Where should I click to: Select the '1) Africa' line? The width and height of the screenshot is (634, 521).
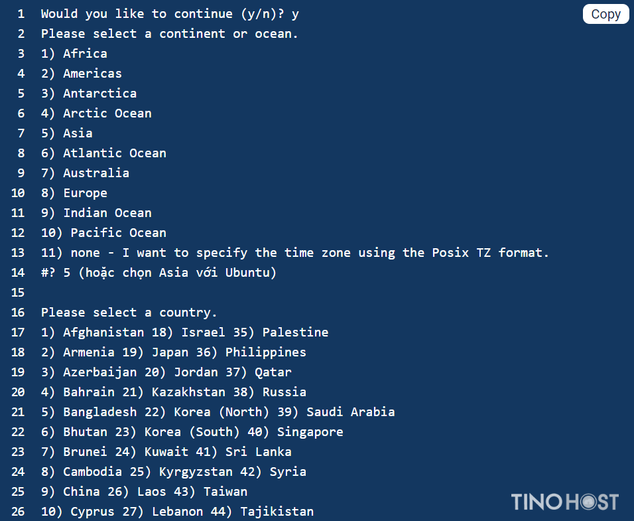click(x=74, y=53)
